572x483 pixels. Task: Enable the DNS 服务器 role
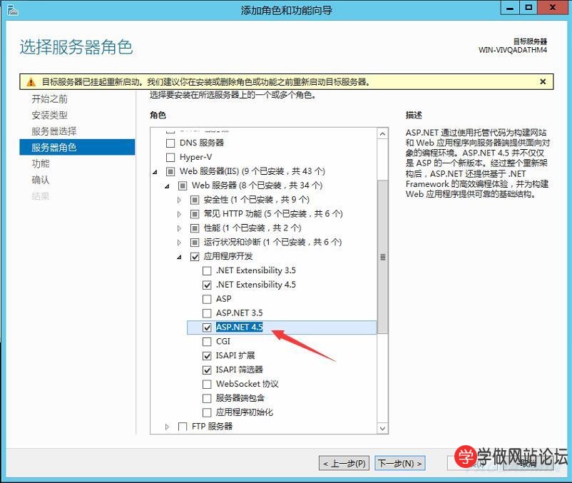pyautogui.click(x=169, y=143)
